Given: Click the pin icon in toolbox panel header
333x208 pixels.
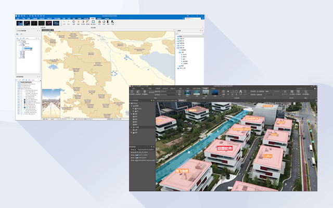Looking at the screenshot, I should pyautogui.click(x=200, y=31).
